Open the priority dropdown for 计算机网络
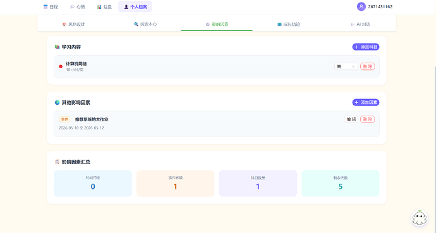436x233 pixels. pos(346,67)
